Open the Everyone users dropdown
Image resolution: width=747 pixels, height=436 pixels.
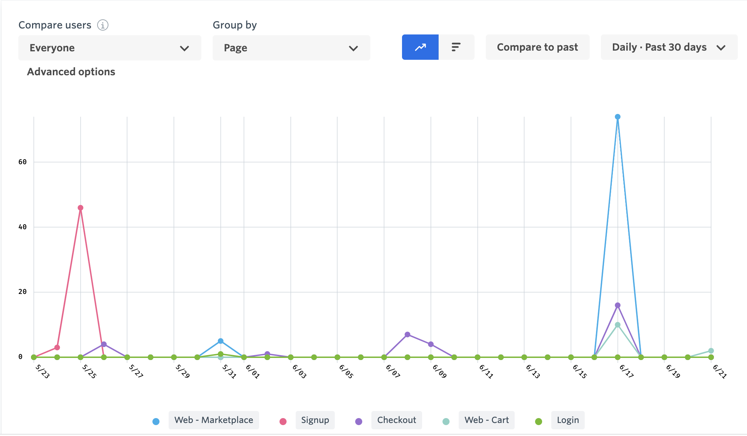tap(110, 48)
